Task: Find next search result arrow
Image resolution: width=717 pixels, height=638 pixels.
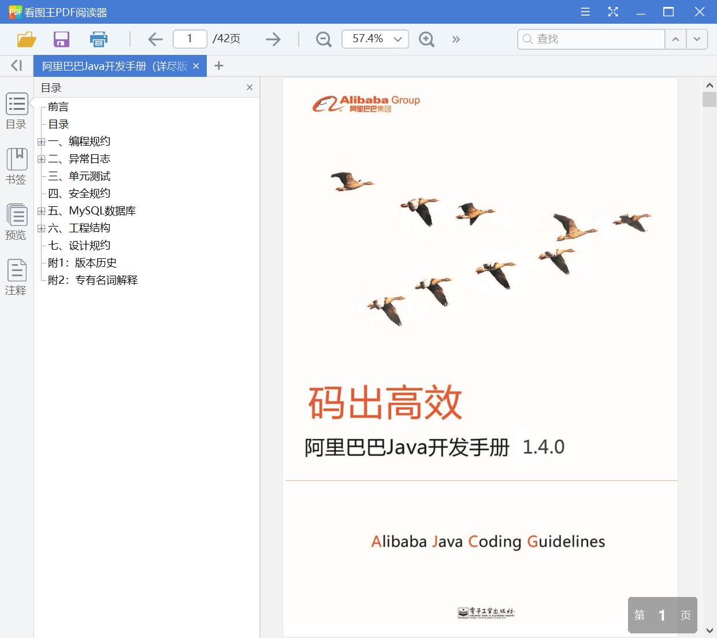Action: click(697, 39)
